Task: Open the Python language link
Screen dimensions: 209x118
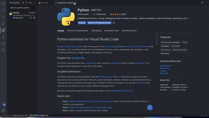Action: [x=111, y=47]
